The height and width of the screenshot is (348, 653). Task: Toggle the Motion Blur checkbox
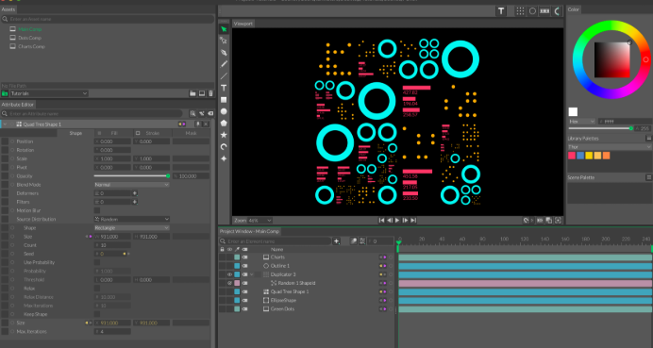97,210
